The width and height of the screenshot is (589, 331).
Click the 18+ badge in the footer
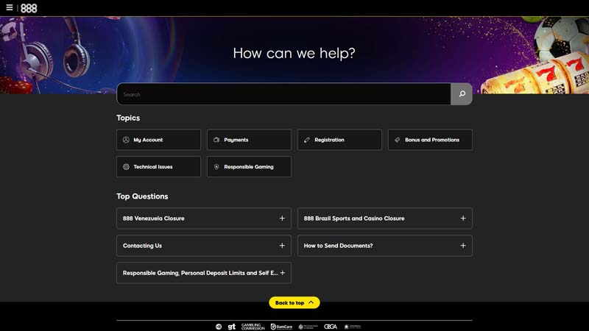coord(219,326)
